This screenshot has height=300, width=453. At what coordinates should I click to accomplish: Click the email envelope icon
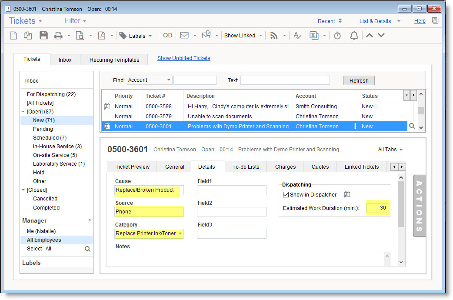coord(184,36)
